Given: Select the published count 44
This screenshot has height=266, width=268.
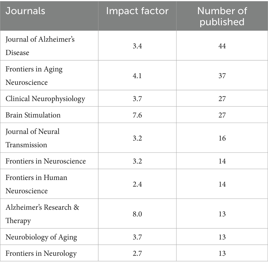Looking at the screenshot, I should 222,46.
